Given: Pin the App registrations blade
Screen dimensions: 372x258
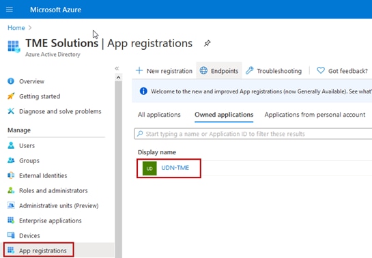Looking at the screenshot, I should point(207,44).
